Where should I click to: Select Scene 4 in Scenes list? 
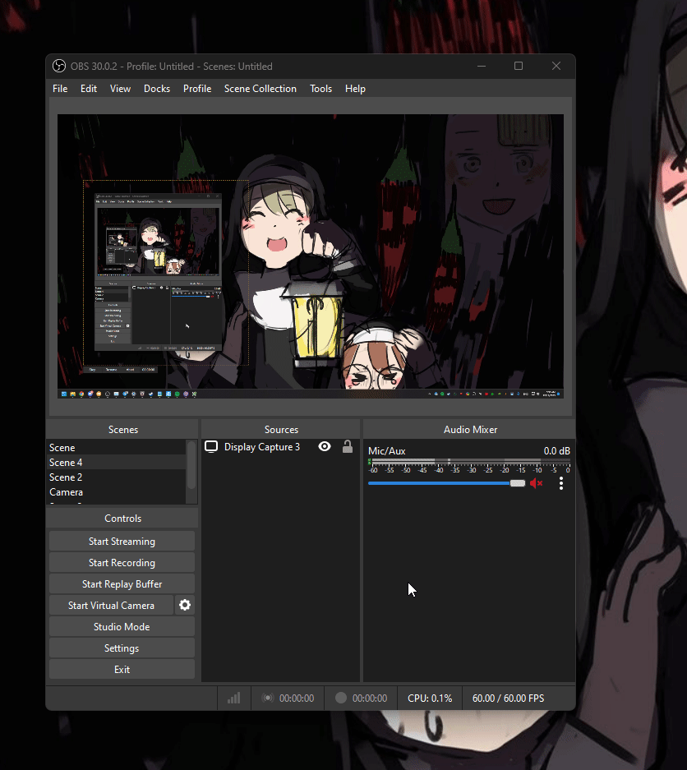click(116, 462)
